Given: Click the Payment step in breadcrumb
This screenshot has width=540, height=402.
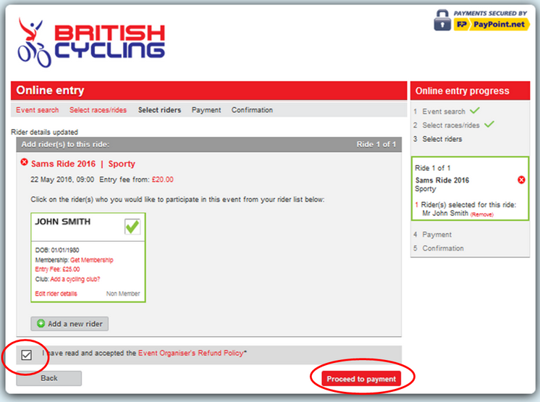Looking at the screenshot, I should pyautogui.click(x=206, y=110).
